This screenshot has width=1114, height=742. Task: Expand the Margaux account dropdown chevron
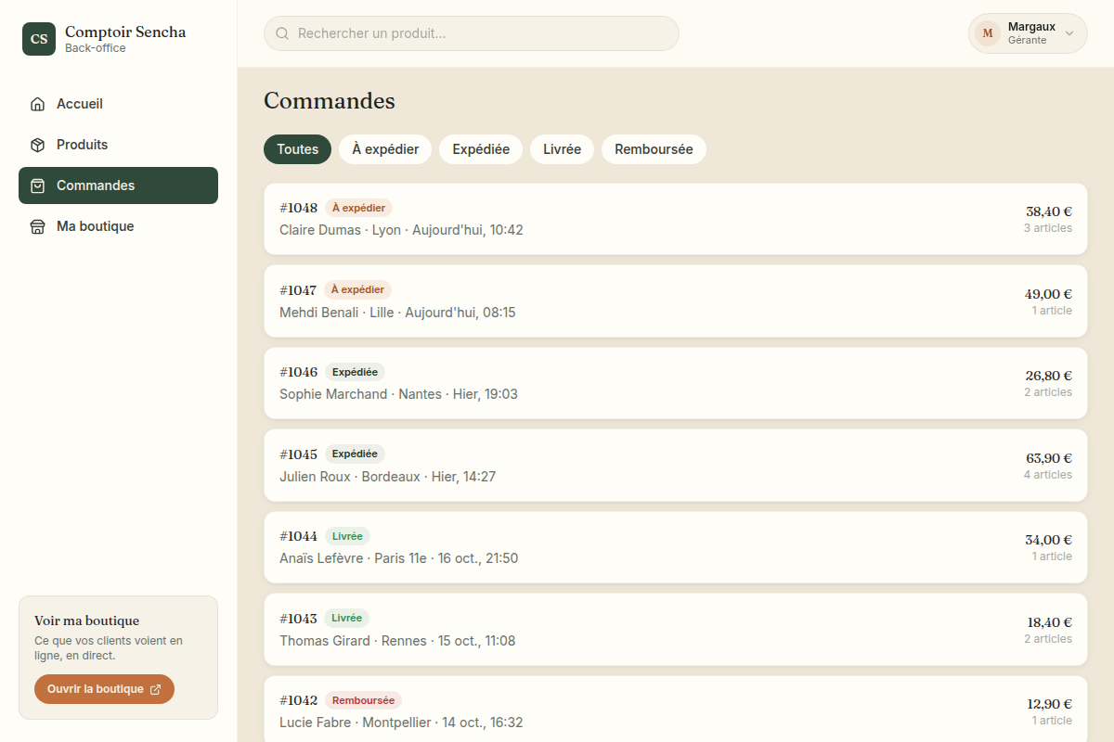(1069, 33)
